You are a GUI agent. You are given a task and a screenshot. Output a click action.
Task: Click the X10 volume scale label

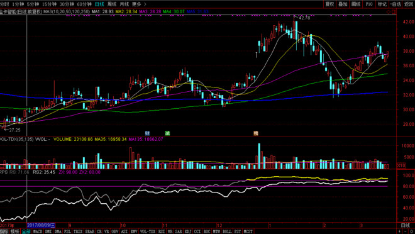pyautogui.click(x=402, y=165)
